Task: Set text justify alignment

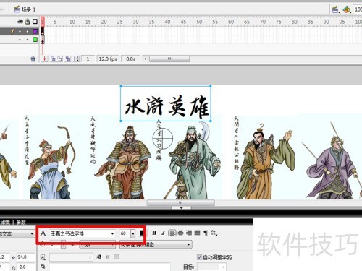Action: (x=198, y=233)
